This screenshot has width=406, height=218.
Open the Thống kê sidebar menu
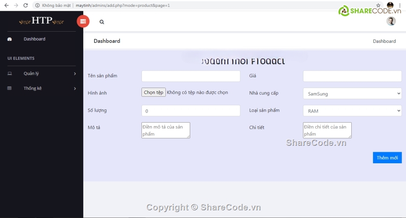pos(32,88)
